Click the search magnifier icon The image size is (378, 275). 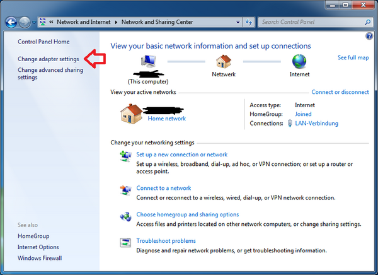click(x=368, y=22)
